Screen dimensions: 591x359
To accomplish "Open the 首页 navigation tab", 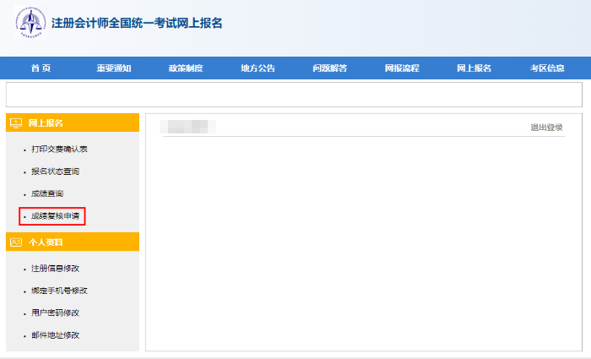I will pyautogui.click(x=41, y=68).
